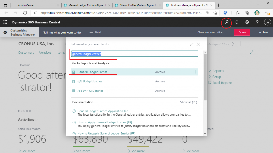The image size is (273, 153).
Task: Click the browser address bar URL
Action: click(x=121, y=13)
